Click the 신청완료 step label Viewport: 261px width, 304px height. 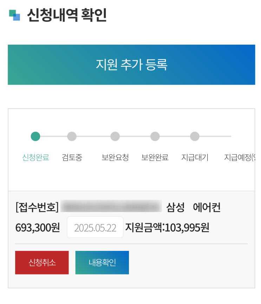pos(35,157)
